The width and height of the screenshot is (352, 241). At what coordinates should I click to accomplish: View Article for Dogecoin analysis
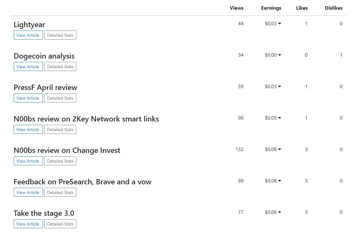coord(28,66)
